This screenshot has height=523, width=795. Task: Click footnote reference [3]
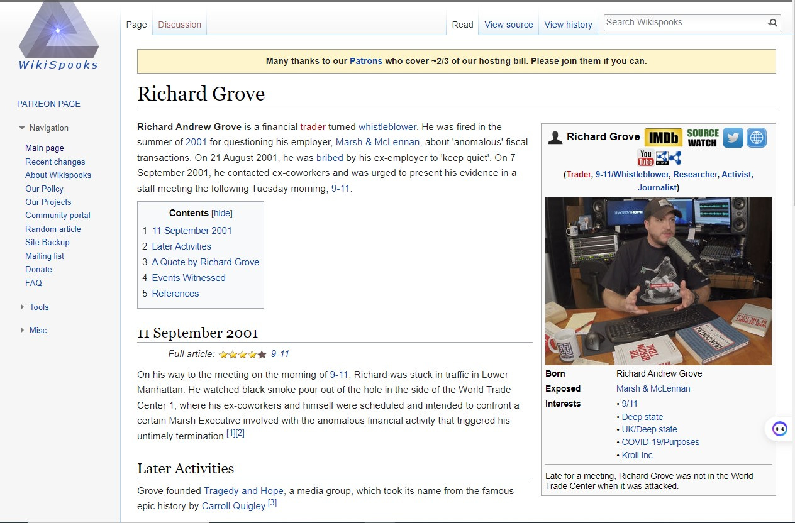point(272,503)
